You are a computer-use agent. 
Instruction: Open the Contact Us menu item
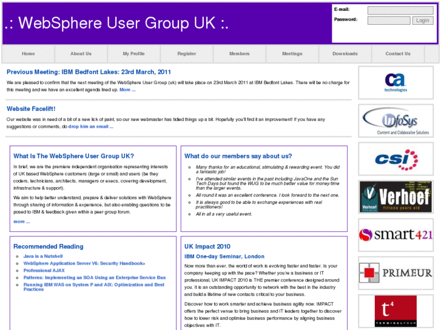point(398,54)
